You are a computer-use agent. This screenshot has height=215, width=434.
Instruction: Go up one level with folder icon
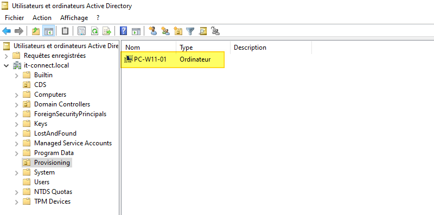[36, 31]
